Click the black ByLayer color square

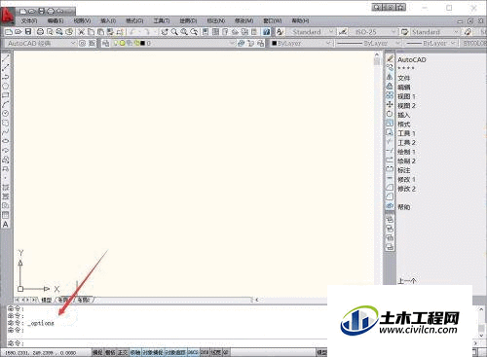[275, 43]
